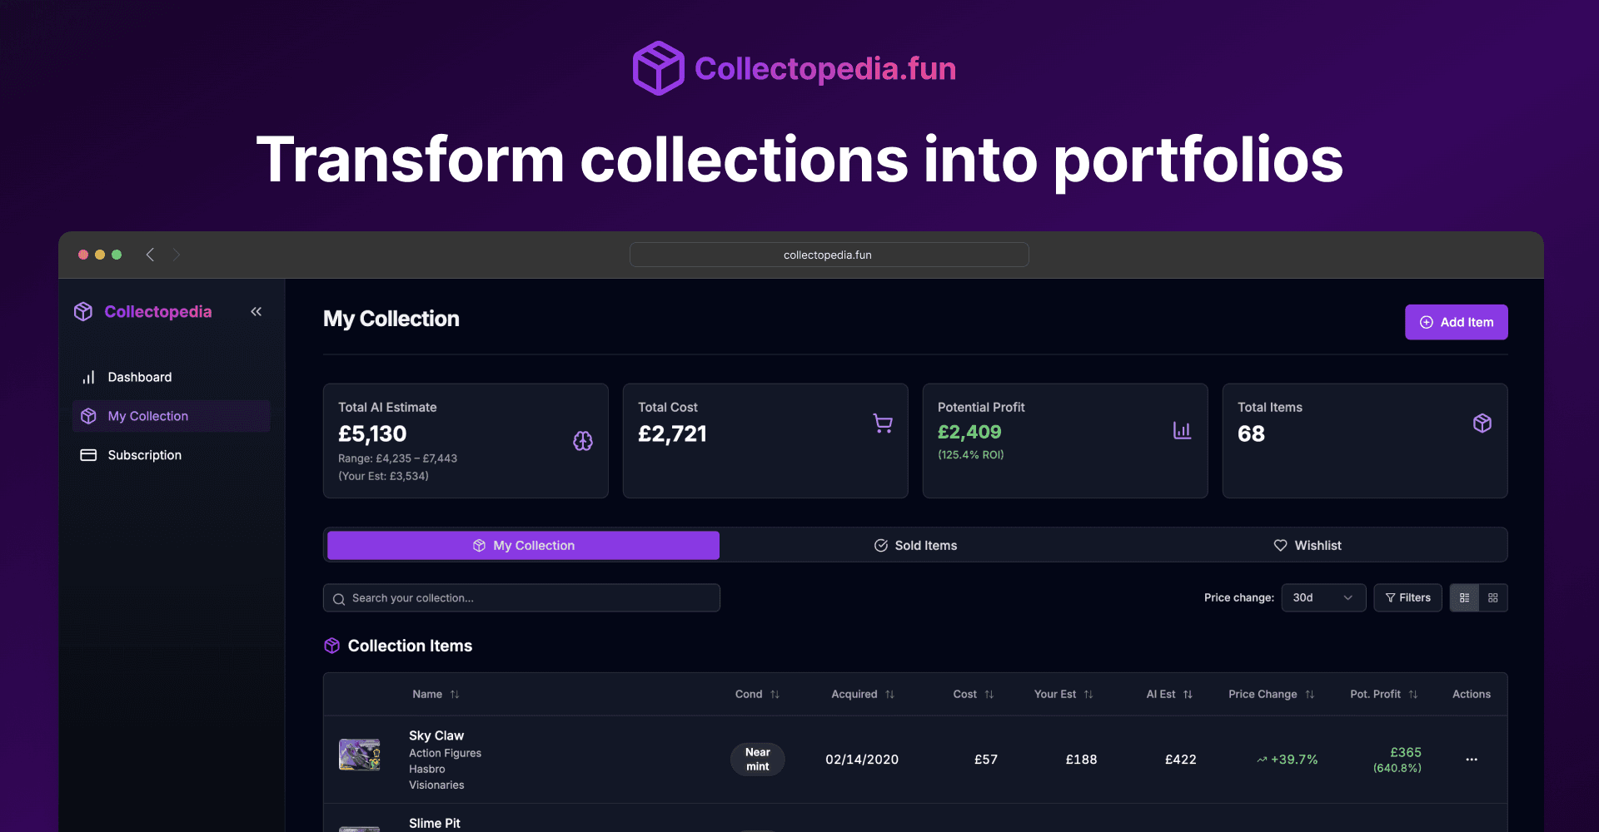Click the Search your collection field
This screenshot has width=1599, height=832.
point(521,598)
